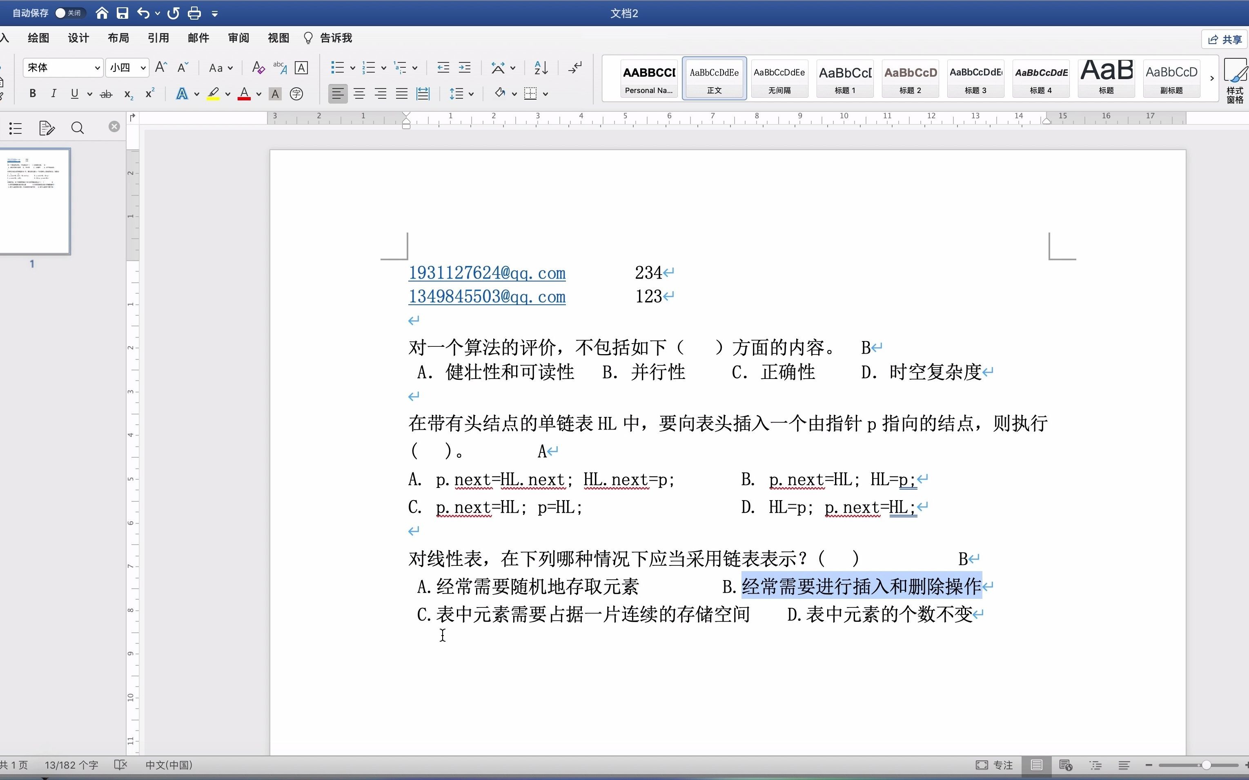Undo the last action
This screenshot has height=780, width=1249.
(x=144, y=13)
